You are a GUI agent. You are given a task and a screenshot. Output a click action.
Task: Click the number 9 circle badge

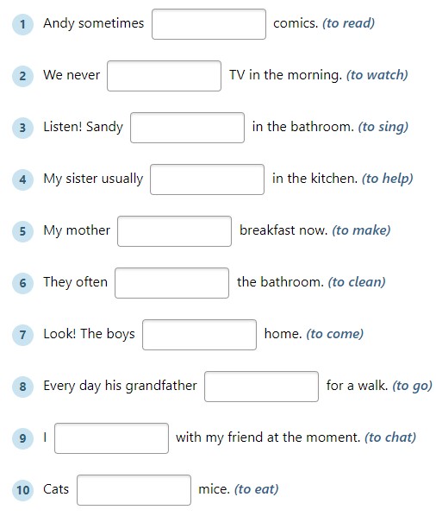(22, 438)
